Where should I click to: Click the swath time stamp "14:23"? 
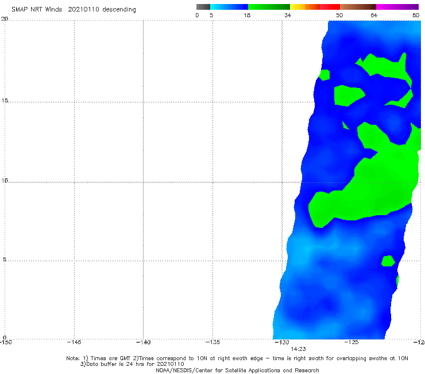(x=298, y=349)
